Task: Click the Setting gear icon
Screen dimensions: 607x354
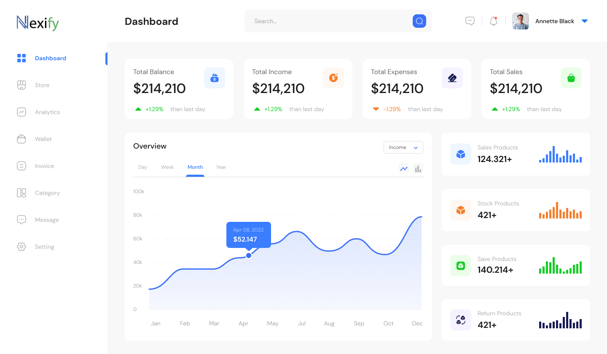Action: pos(21,247)
